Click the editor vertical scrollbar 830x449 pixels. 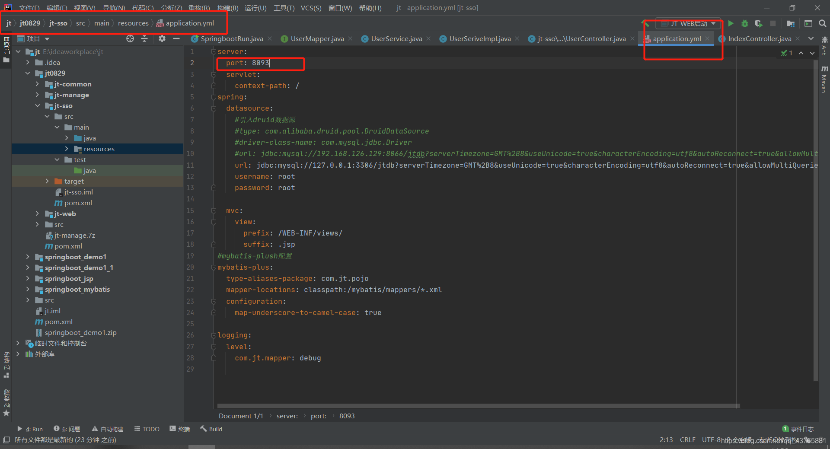[x=816, y=220]
